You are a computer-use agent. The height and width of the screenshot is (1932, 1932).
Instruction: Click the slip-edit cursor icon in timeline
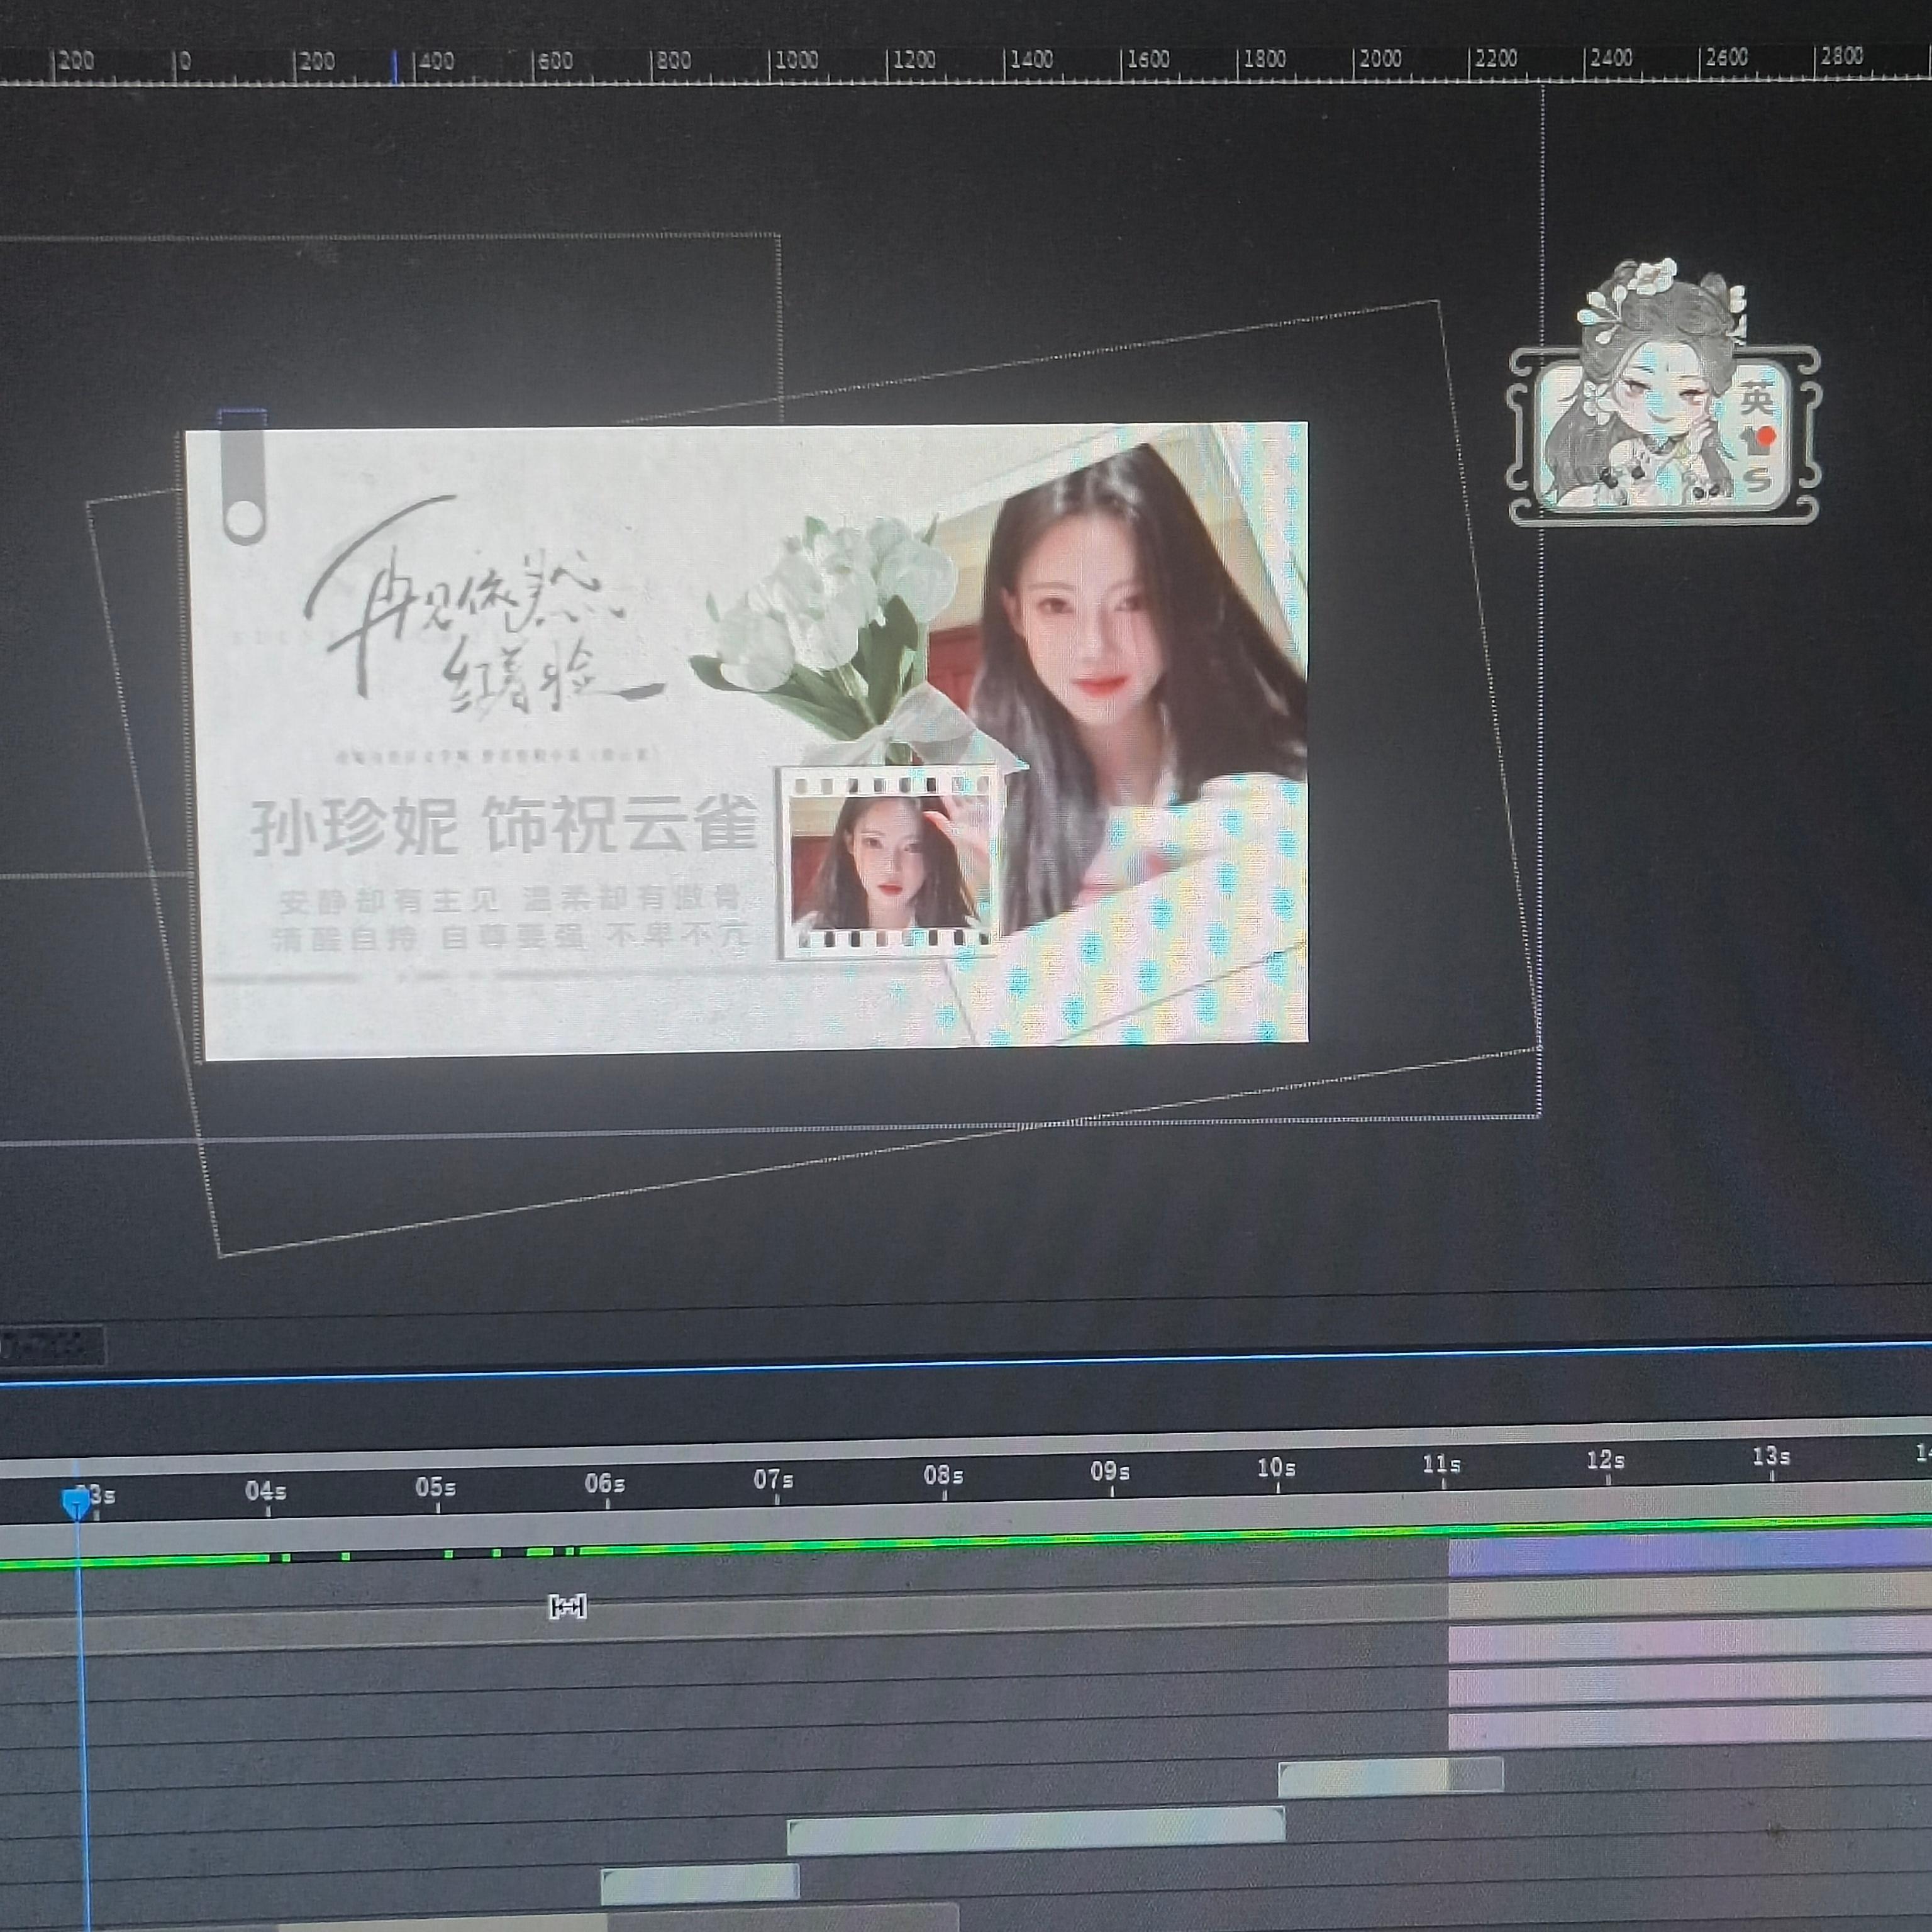(568, 1607)
